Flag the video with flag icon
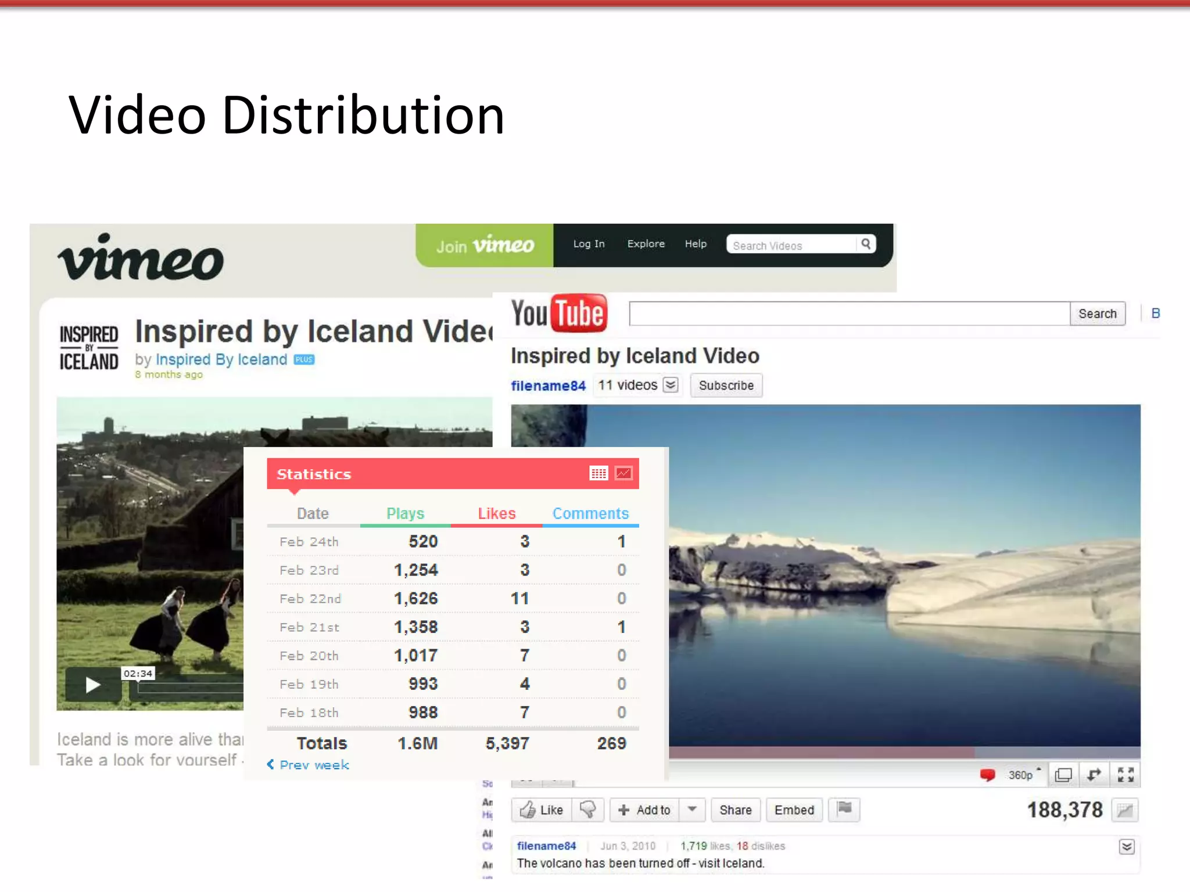Screen dimensions: 1190x892 point(844,809)
